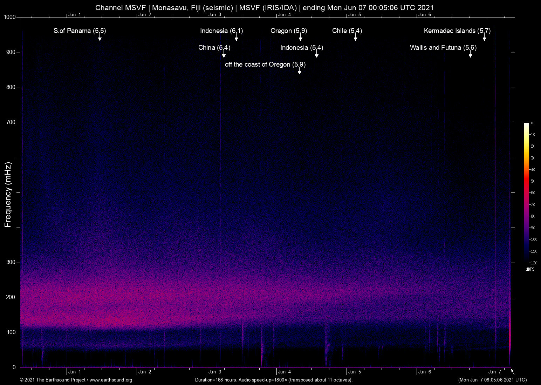Click the Jun 7 marker on bottom axis
Viewport: 541px width, 385px height.
click(x=494, y=372)
